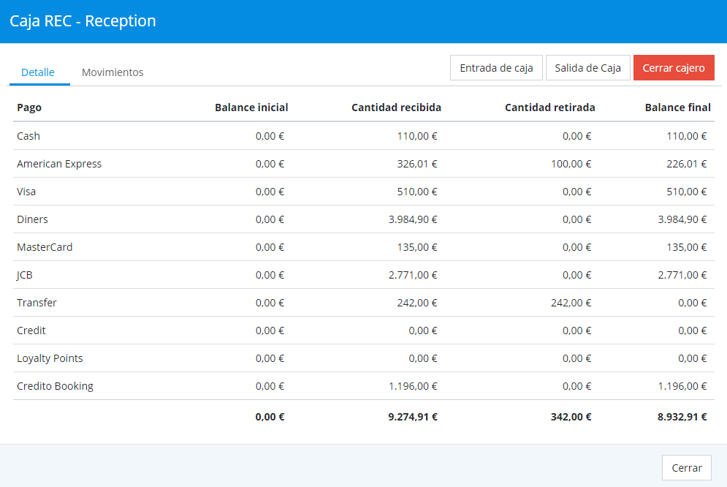
Task: Click the Credito Booking row label
Action: coord(55,386)
